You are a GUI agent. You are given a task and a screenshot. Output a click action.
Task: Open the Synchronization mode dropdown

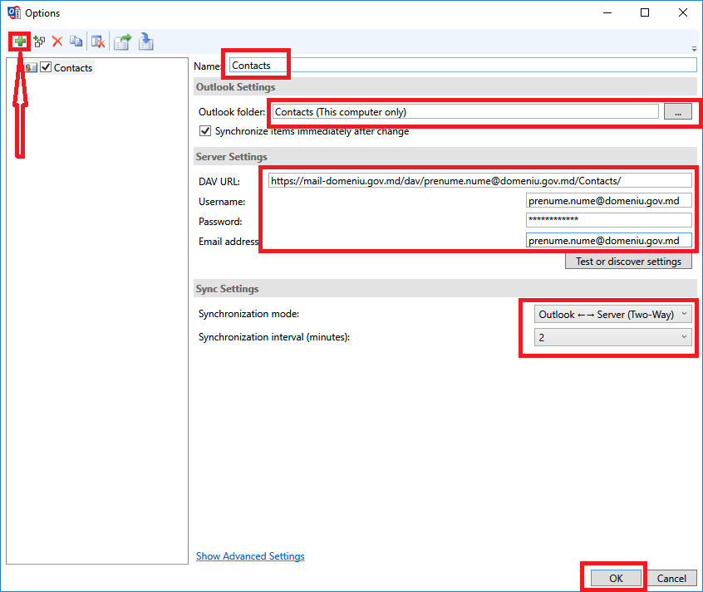613,314
